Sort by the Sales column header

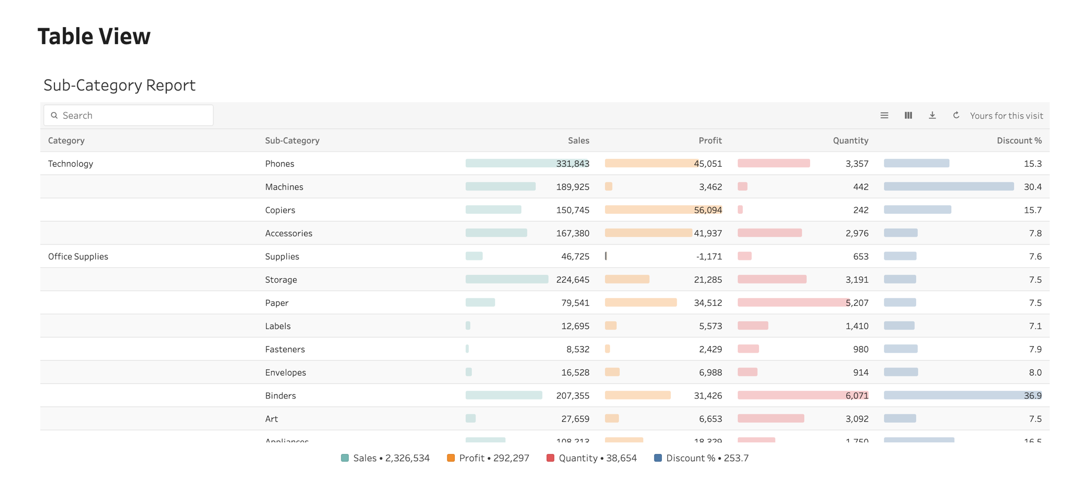tap(578, 141)
